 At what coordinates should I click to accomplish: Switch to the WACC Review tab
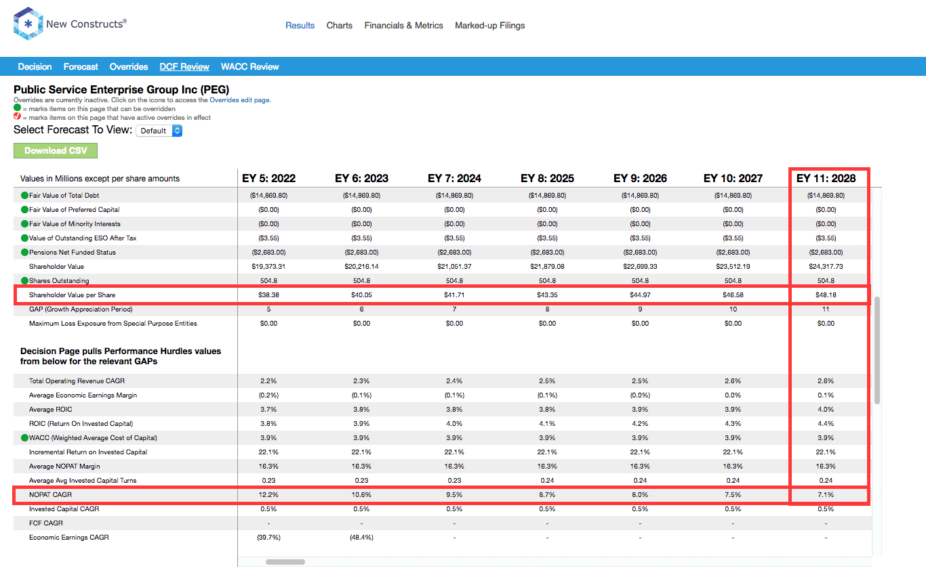tap(250, 67)
